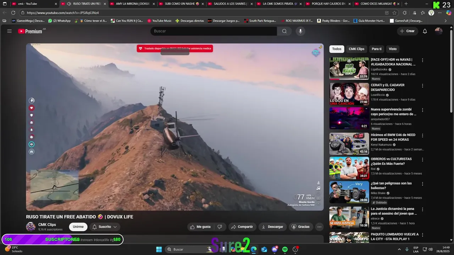Open CMK Clips channel name link
Viewport: 454px width, 255px height.
(x=47, y=225)
